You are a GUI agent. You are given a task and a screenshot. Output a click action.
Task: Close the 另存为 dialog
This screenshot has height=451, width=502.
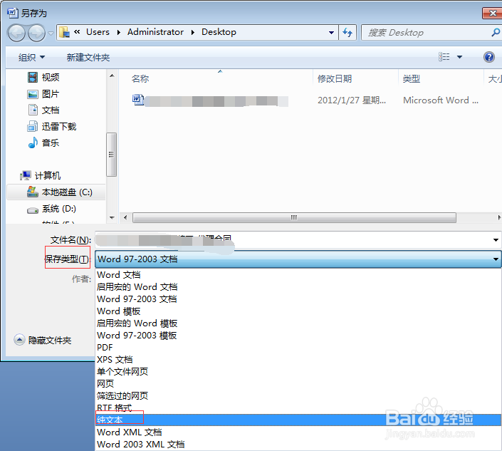coord(493,13)
